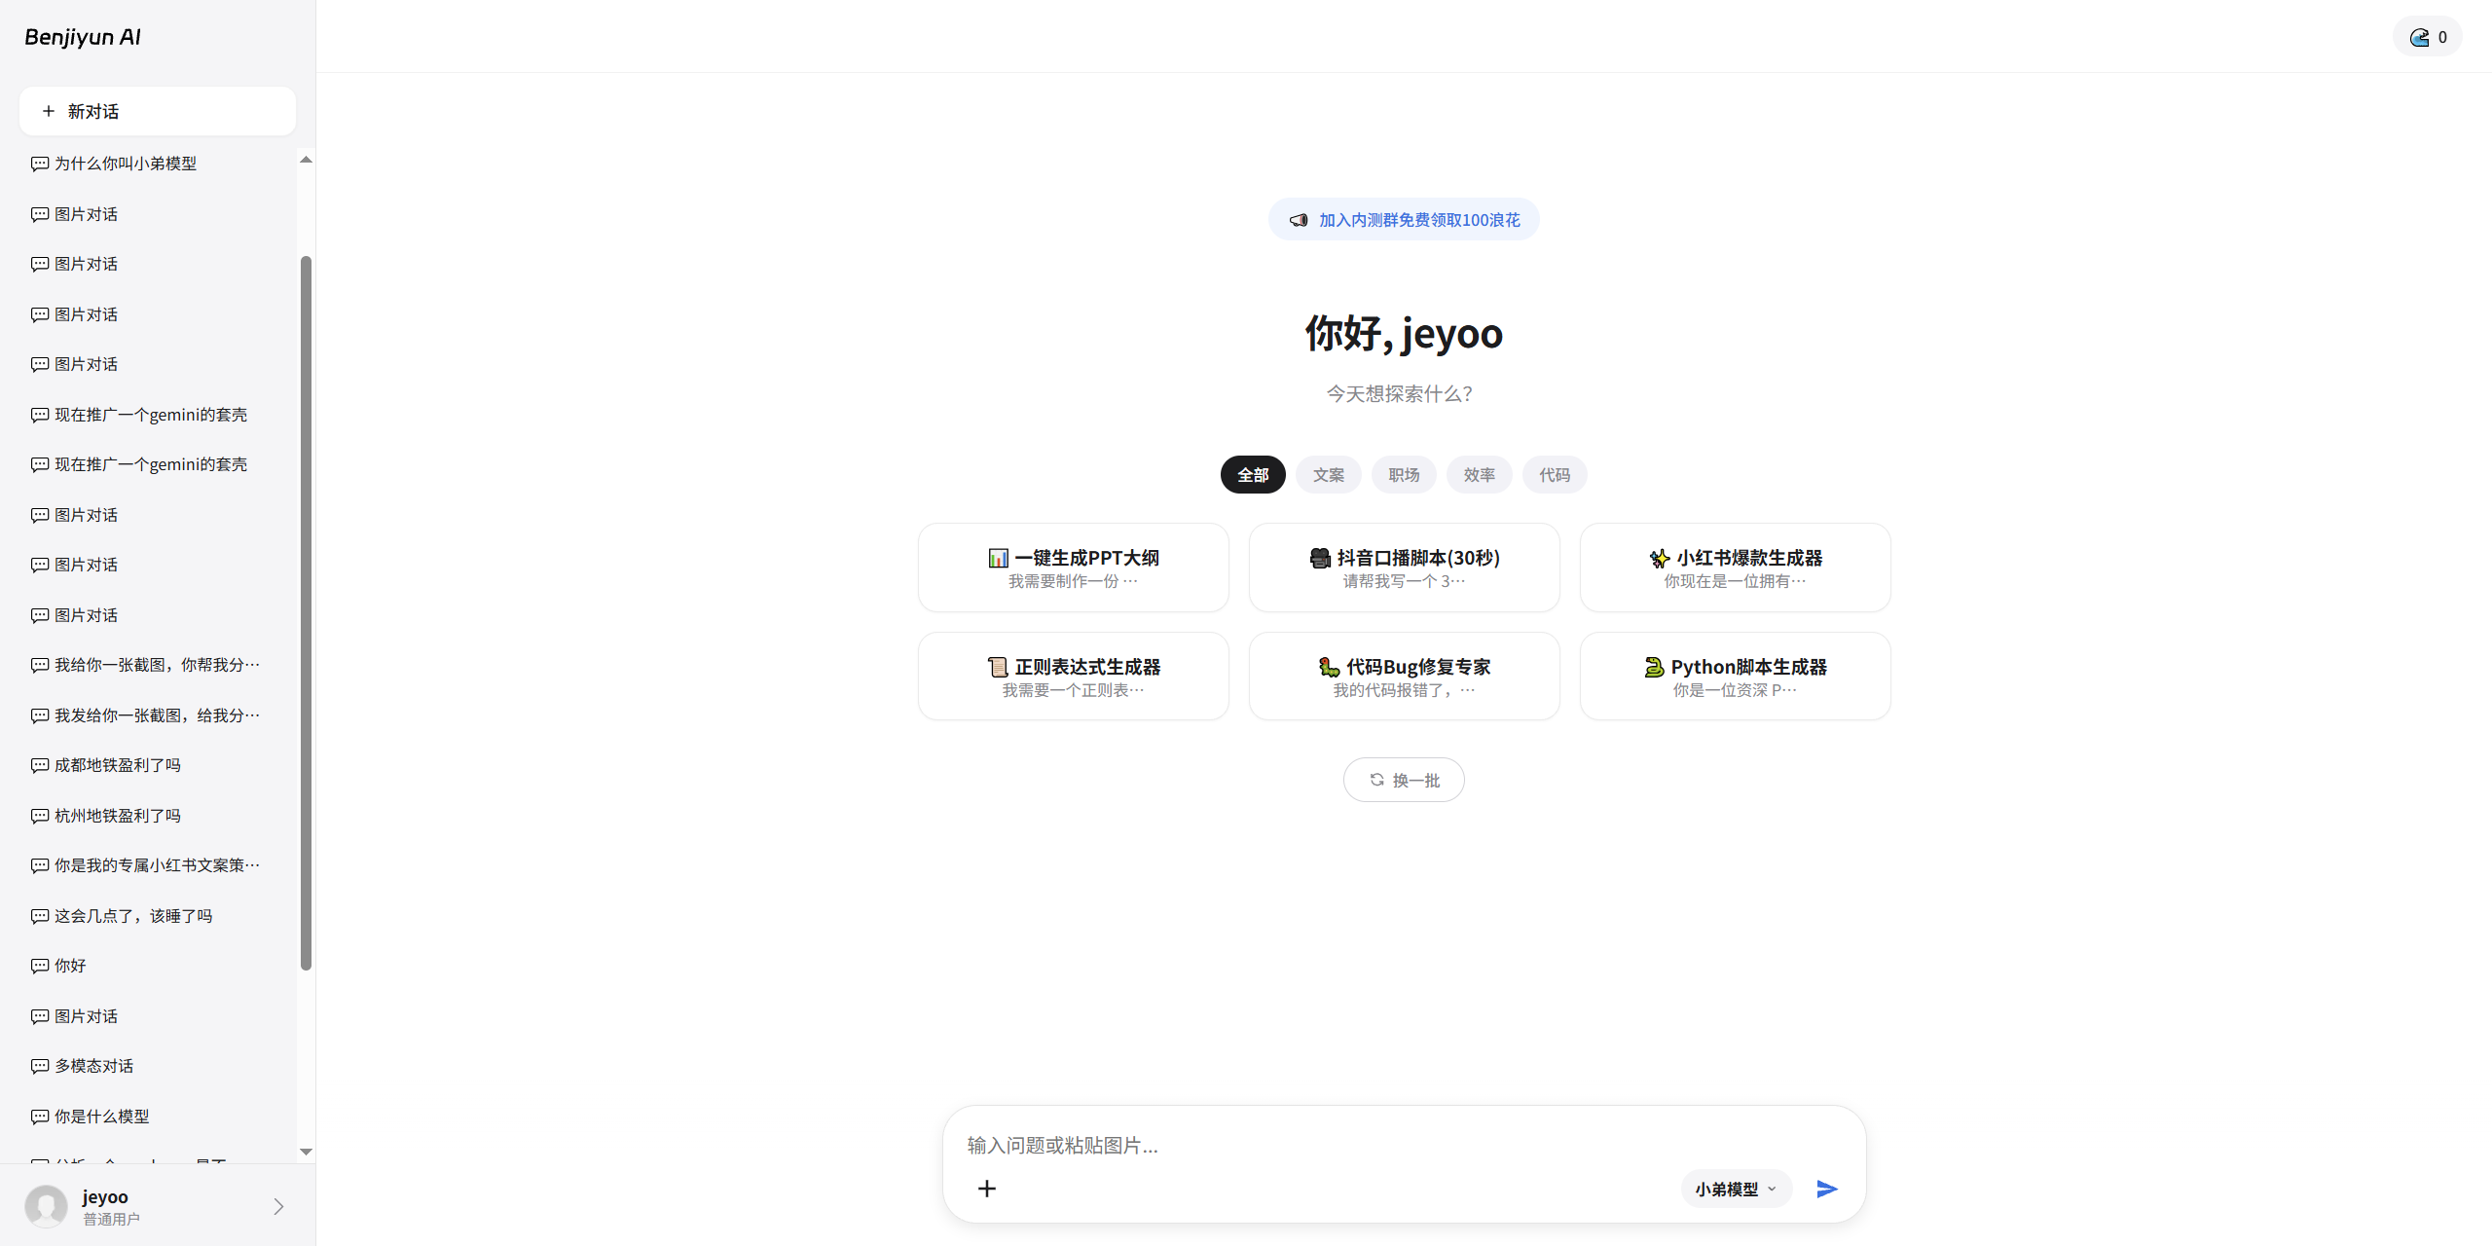This screenshot has width=2492, height=1246.
Task: Click the plus icon to attach an image
Action: [x=986, y=1189]
